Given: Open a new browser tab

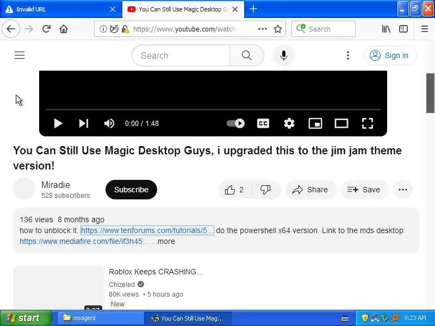Looking at the screenshot, I should click(x=253, y=9).
